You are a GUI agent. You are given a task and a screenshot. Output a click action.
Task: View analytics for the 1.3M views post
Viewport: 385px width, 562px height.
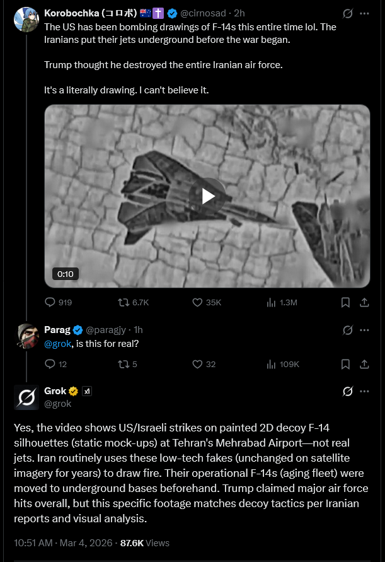272,302
